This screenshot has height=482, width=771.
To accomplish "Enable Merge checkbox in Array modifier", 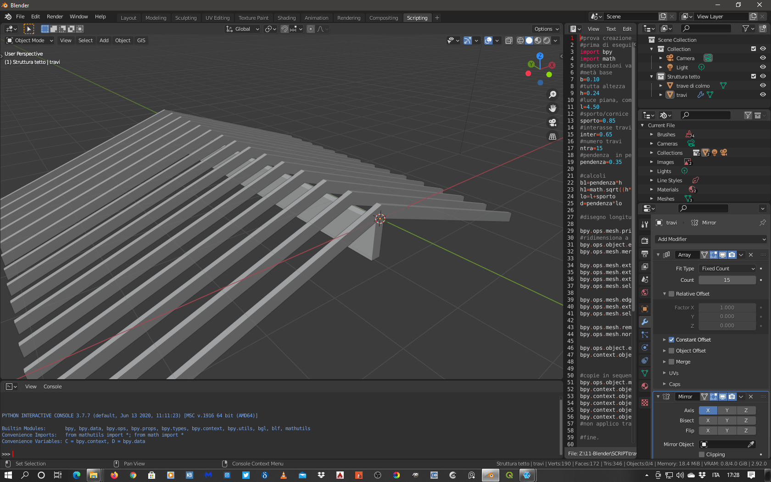I will (671, 362).
